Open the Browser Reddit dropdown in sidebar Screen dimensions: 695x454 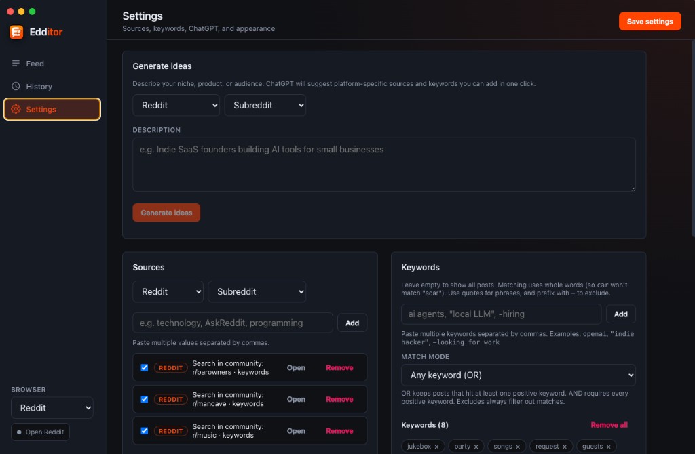click(x=52, y=407)
